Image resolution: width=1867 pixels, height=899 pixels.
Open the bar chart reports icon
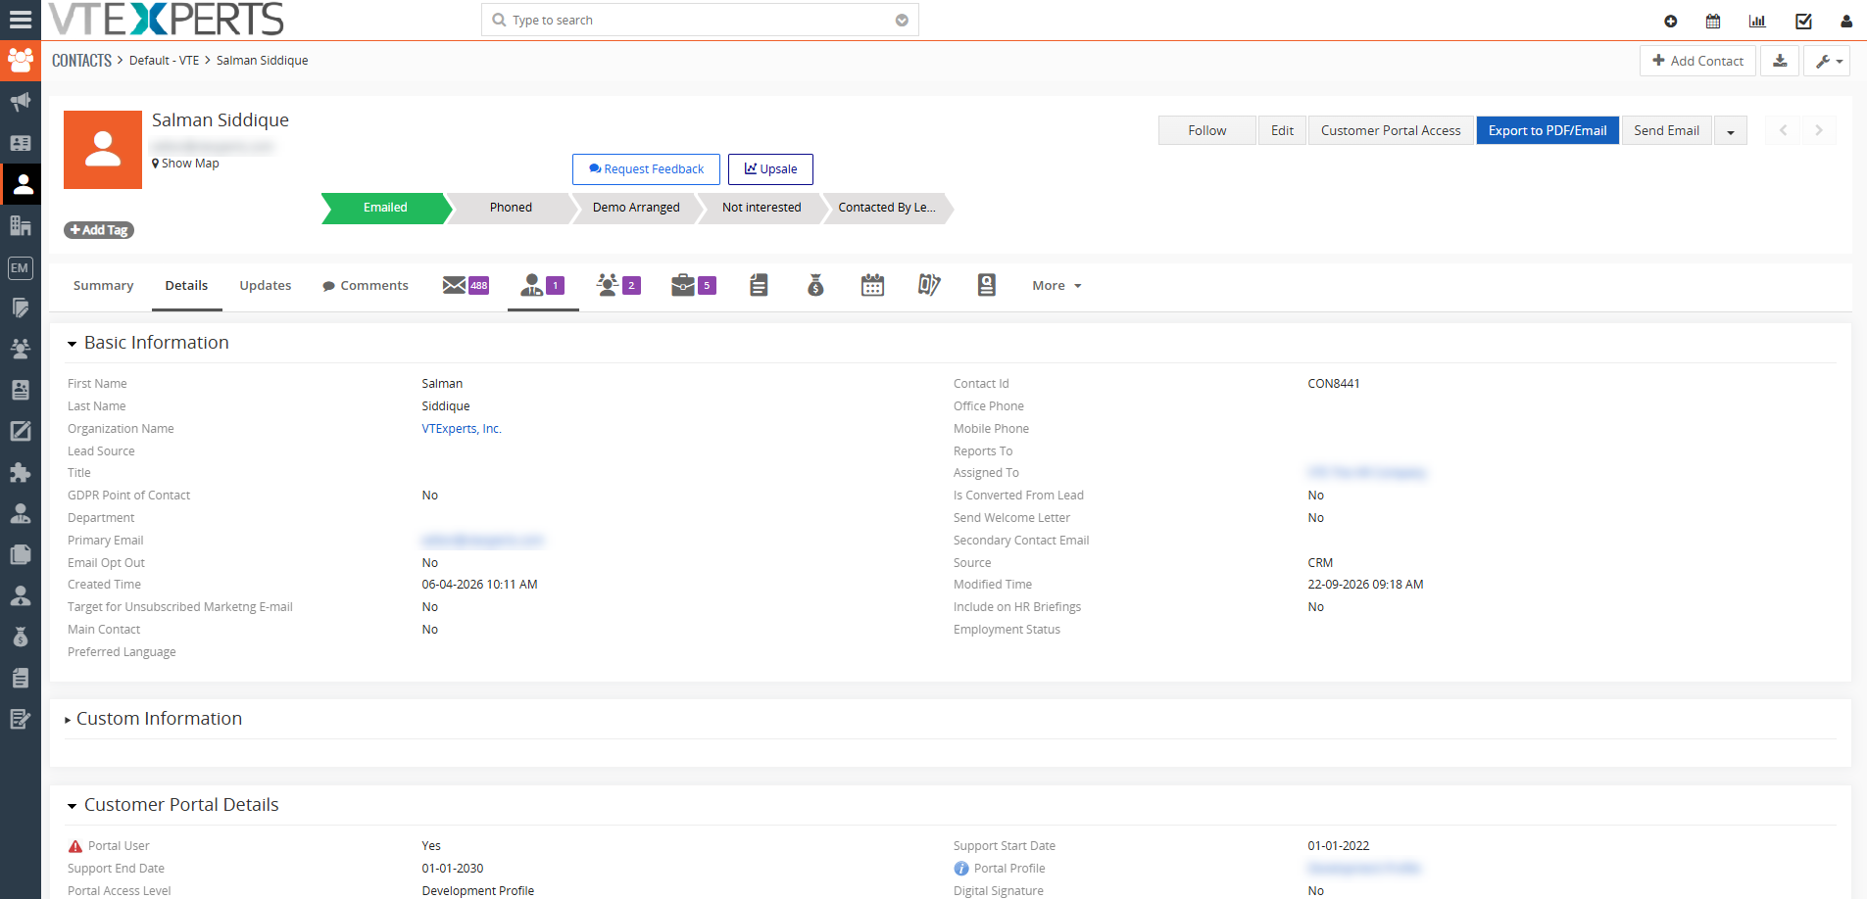pos(1757,21)
